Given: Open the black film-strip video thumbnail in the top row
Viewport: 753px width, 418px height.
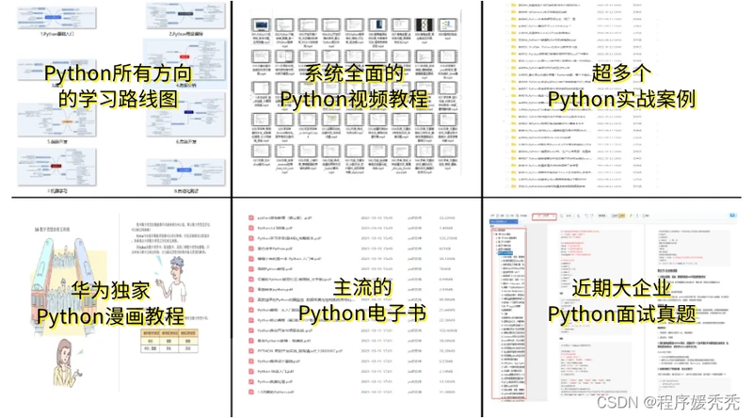Looking at the screenshot, I should pyautogui.click(x=425, y=25).
